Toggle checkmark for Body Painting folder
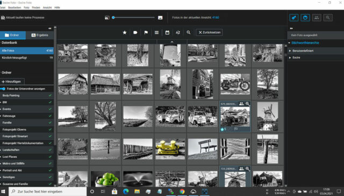 click(x=50, y=96)
